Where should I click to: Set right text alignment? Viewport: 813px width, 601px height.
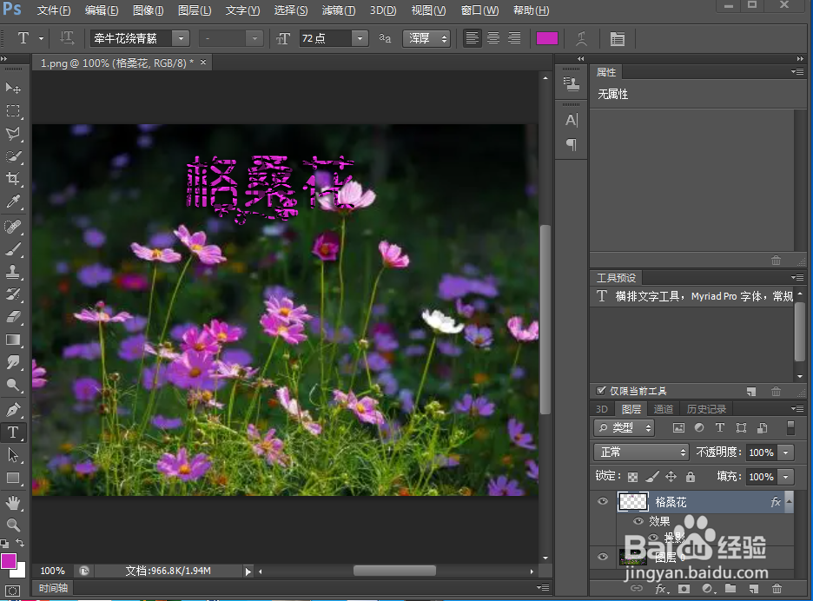pos(514,38)
